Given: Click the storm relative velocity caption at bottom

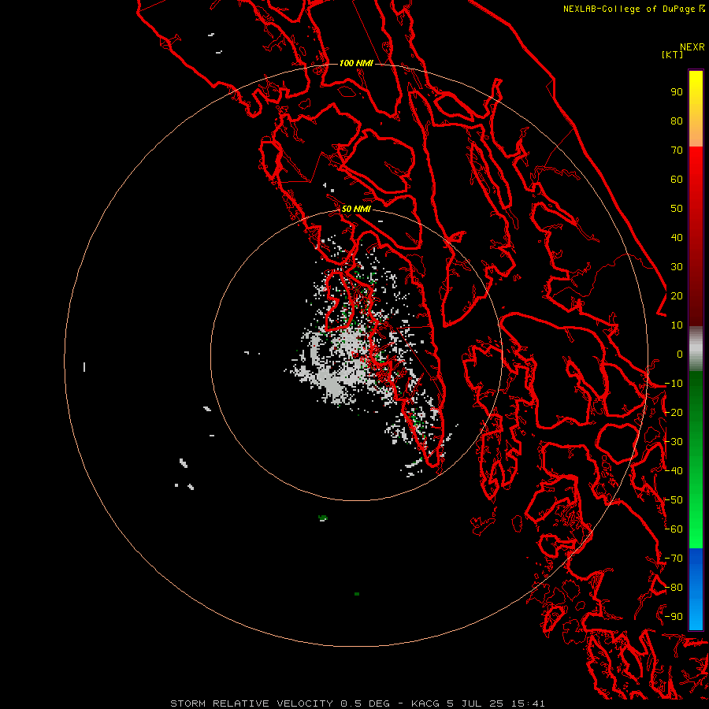Looking at the screenshot, I should point(357,703).
